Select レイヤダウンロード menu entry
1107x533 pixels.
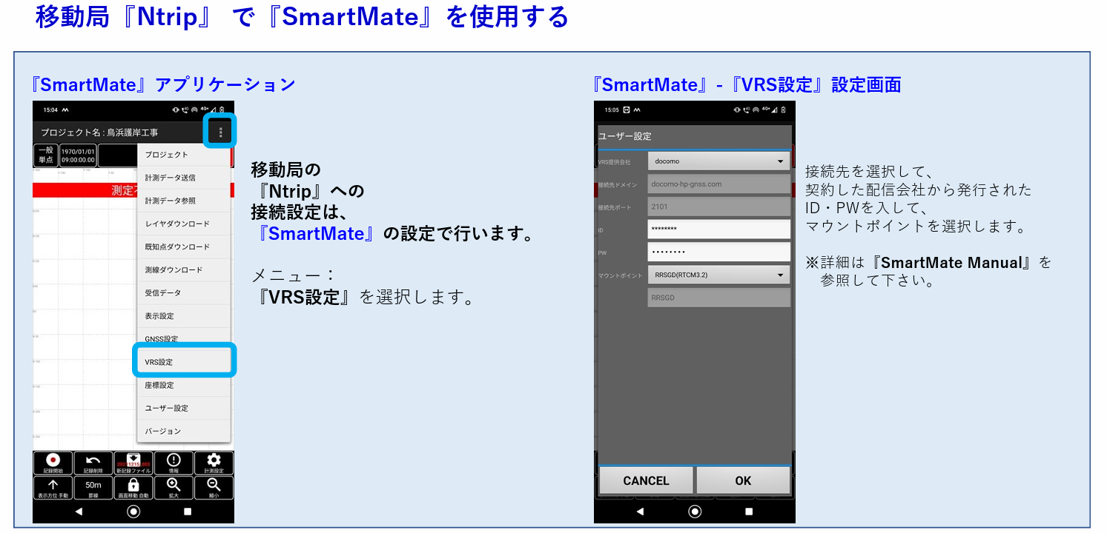pyautogui.click(x=184, y=224)
